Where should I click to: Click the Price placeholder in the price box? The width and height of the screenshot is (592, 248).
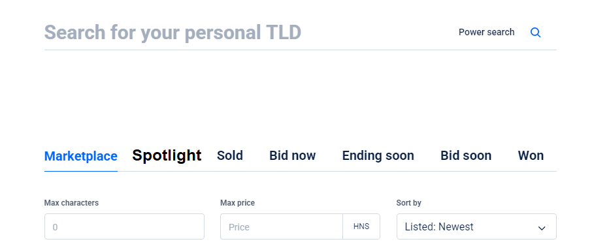coord(239,227)
